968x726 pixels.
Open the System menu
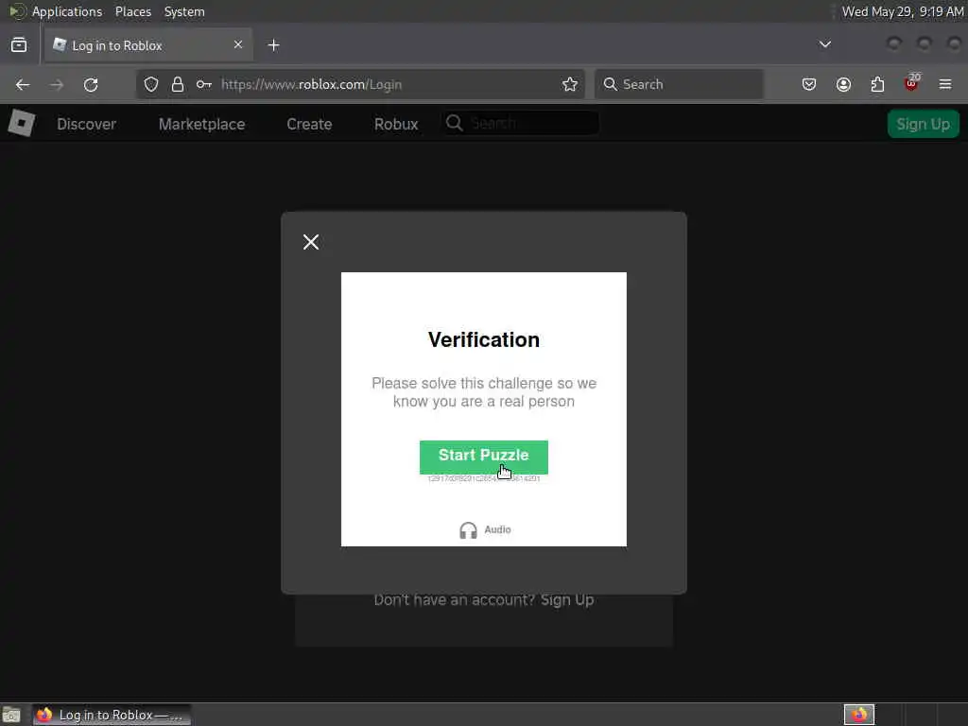pyautogui.click(x=184, y=11)
